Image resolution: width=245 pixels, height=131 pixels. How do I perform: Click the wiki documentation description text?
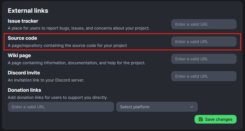77,63
